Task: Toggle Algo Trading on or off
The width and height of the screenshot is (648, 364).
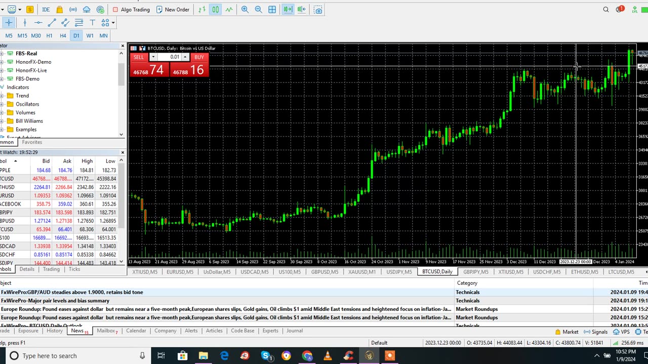Action: tap(131, 10)
